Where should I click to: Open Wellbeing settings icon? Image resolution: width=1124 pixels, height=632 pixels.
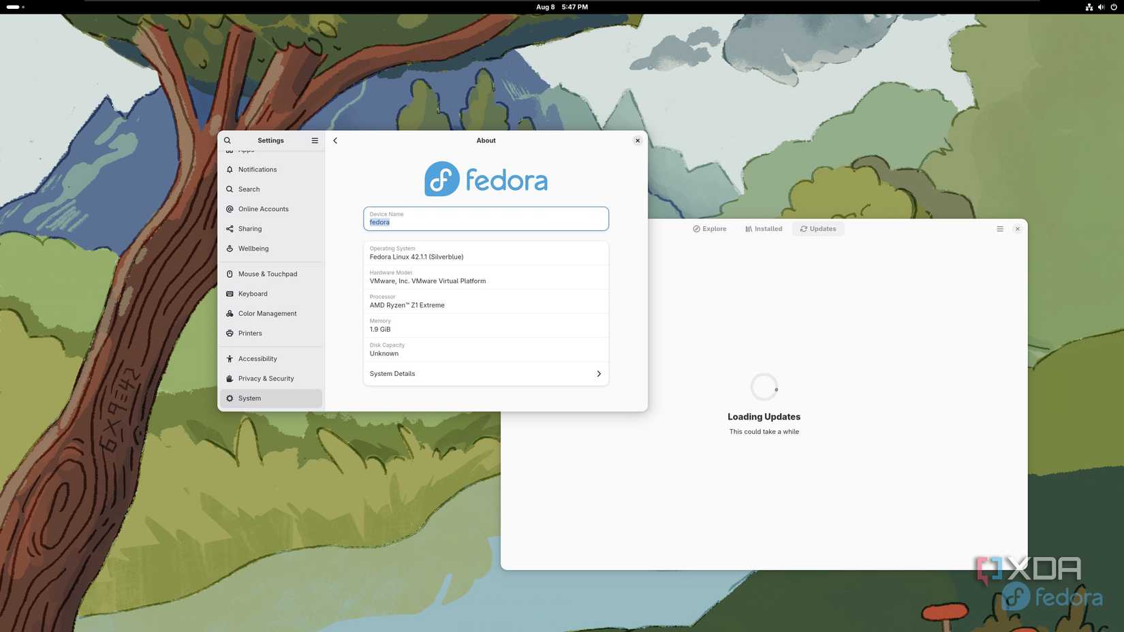pos(230,248)
